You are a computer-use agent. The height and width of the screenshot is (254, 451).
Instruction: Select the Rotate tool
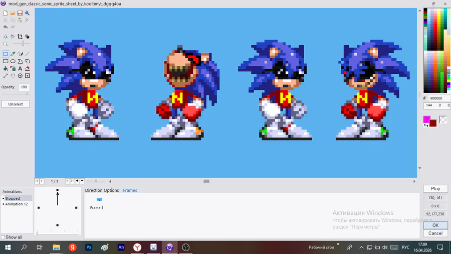13,76
